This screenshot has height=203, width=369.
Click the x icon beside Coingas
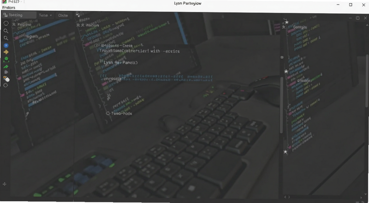point(284,27)
